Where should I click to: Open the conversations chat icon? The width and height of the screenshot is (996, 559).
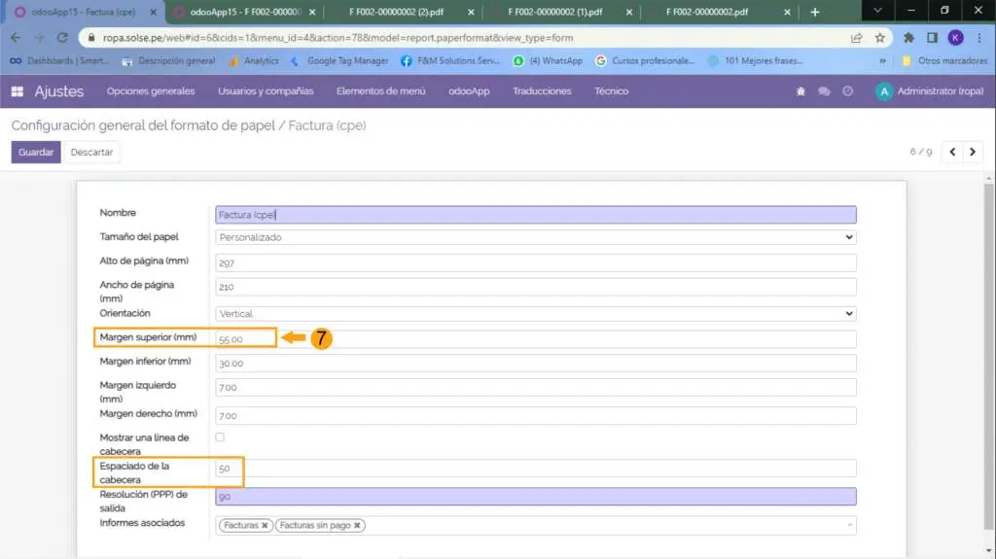824,91
